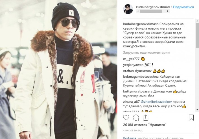Open the yeqianyawen commenter profile
199x139 pixels.
[x=133, y=65]
